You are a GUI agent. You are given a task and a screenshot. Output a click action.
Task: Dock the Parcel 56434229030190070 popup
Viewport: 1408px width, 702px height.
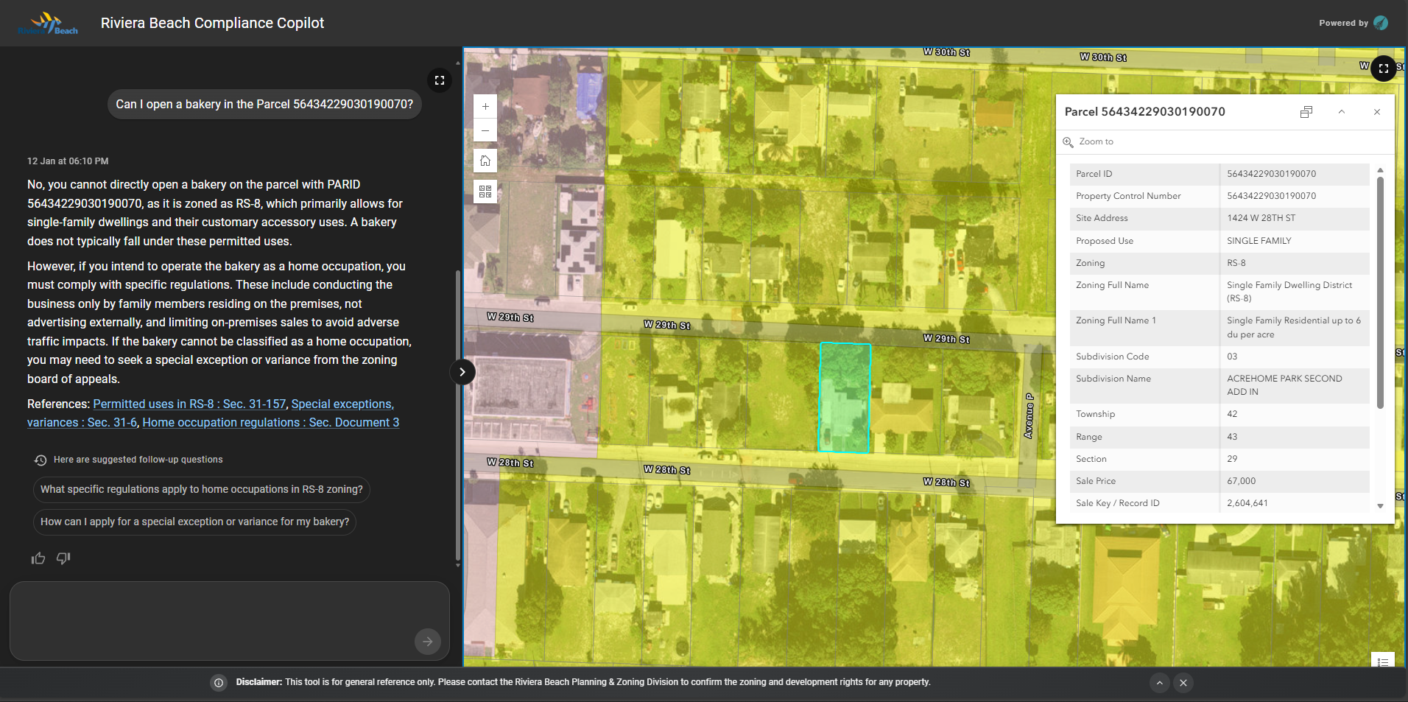[1306, 112]
